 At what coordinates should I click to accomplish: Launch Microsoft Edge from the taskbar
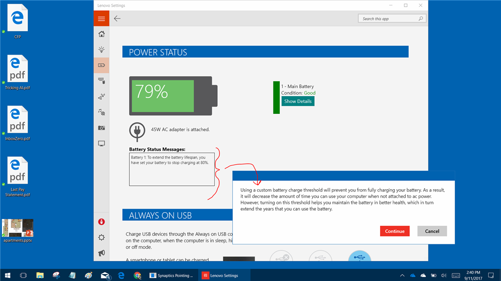click(x=121, y=275)
